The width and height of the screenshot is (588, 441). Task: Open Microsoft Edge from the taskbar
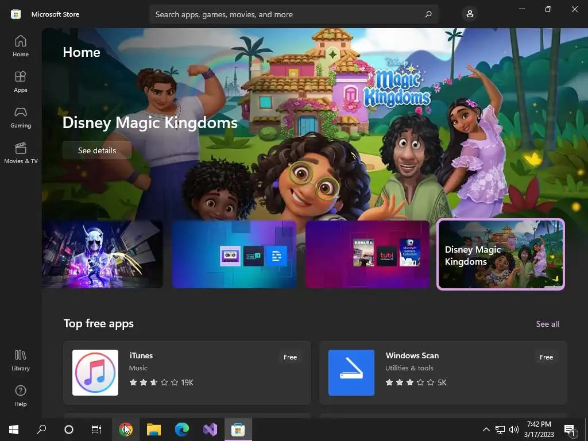(x=182, y=430)
